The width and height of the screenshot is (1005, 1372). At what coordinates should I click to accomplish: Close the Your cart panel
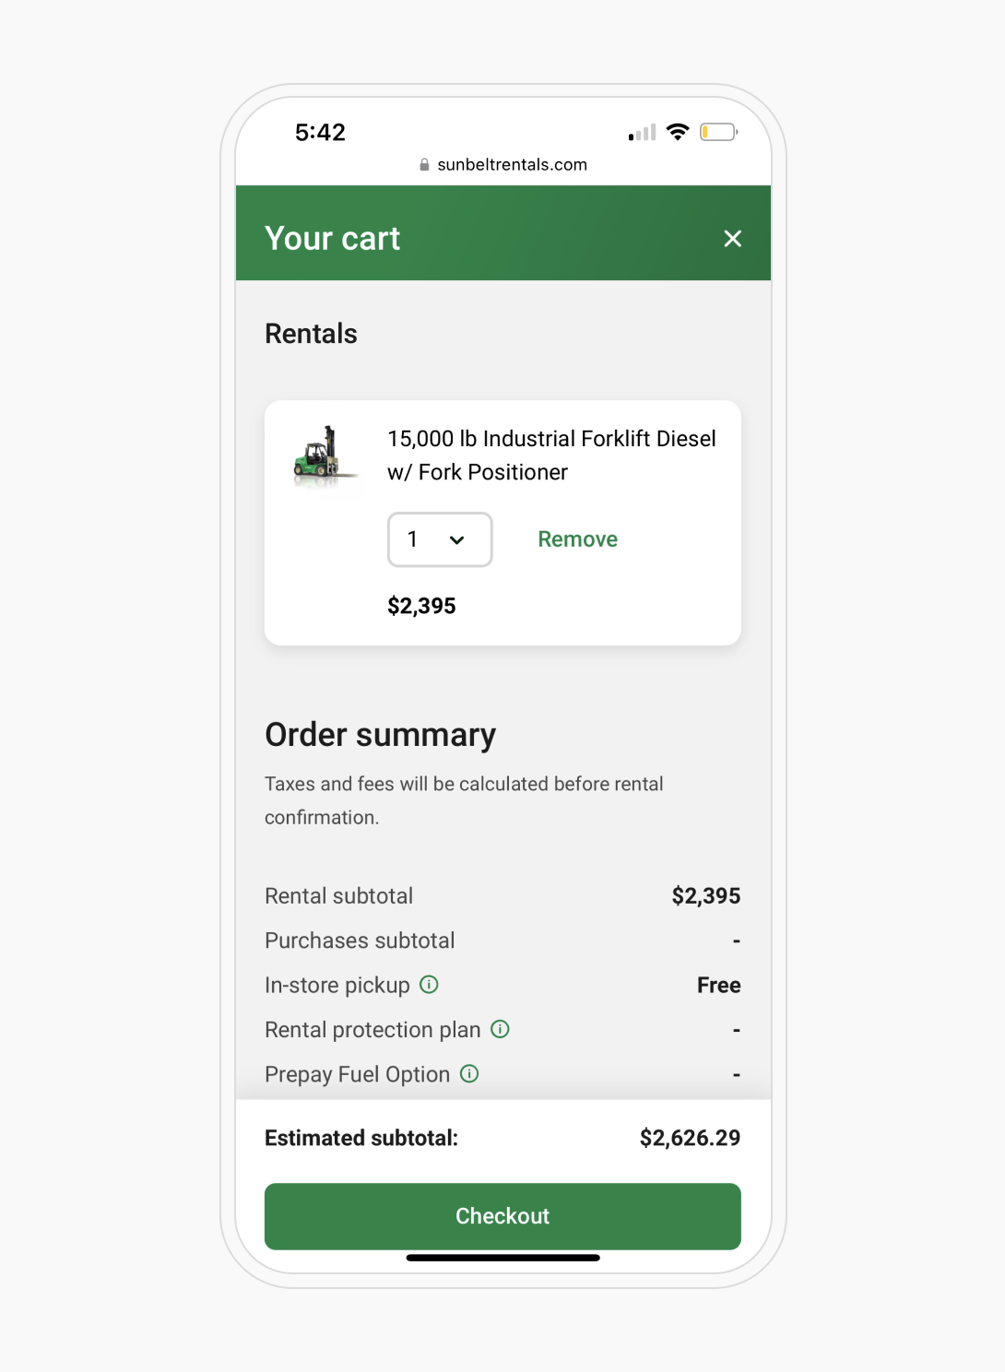[733, 239]
